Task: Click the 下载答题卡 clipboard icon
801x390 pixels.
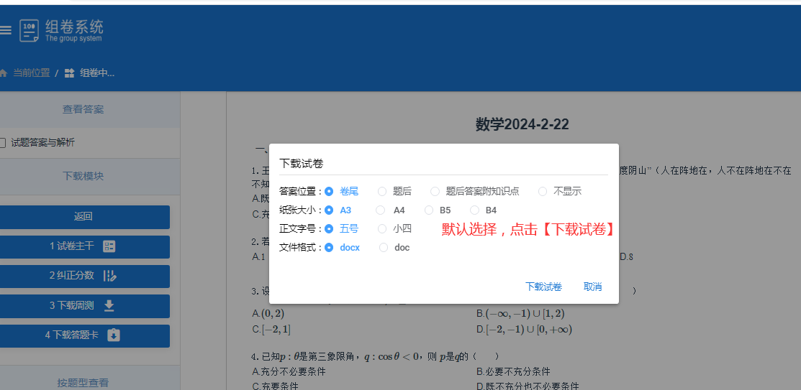Action: (x=114, y=335)
